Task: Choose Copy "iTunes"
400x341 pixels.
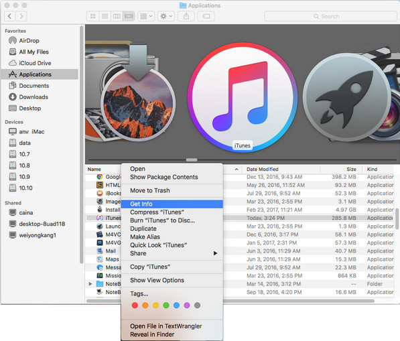Action: tap(172, 267)
